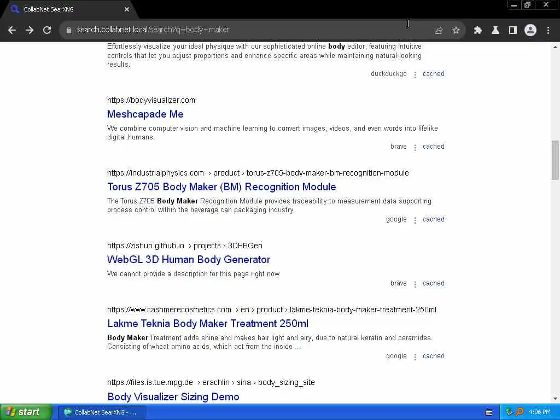The height and width of the screenshot is (420, 560).
Task: Go back to the previous page
Action: (x=12, y=31)
